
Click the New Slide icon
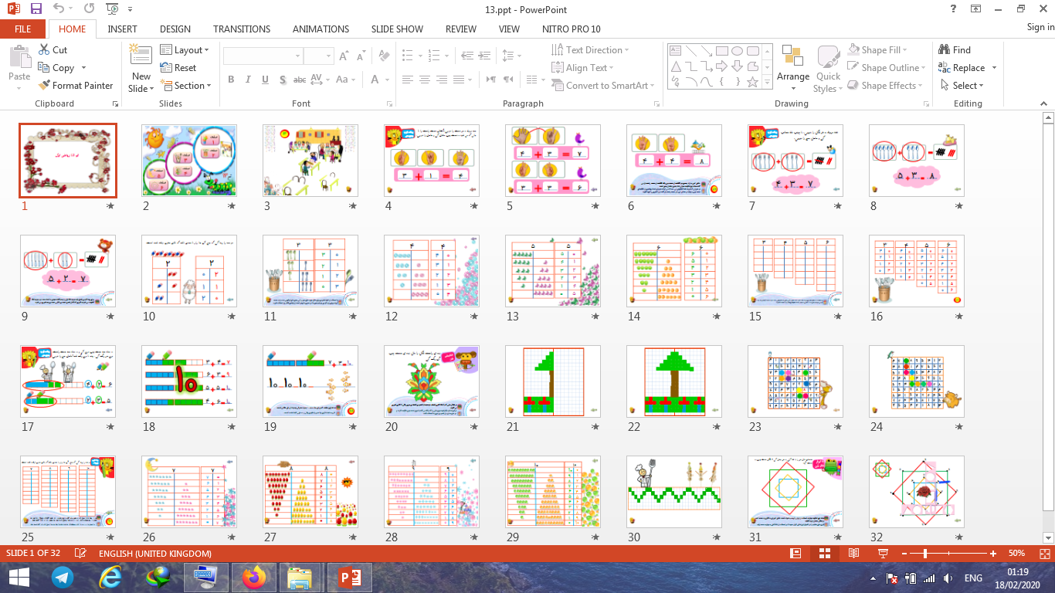(x=141, y=57)
